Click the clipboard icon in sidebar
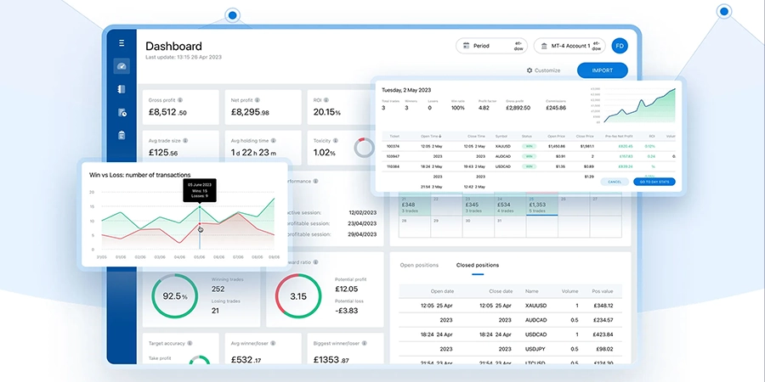The height and width of the screenshot is (382, 765). tap(122, 135)
